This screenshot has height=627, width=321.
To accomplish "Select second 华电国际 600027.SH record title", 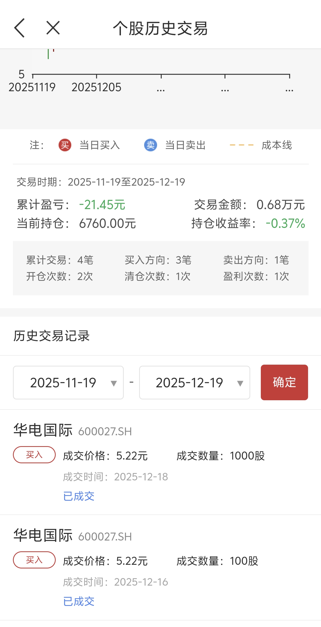I will (73, 536).
